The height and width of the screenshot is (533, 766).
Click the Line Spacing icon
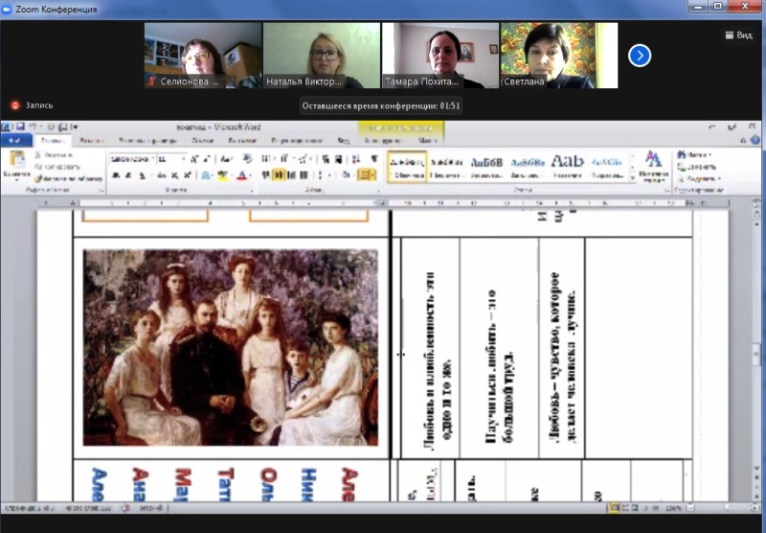321,175
